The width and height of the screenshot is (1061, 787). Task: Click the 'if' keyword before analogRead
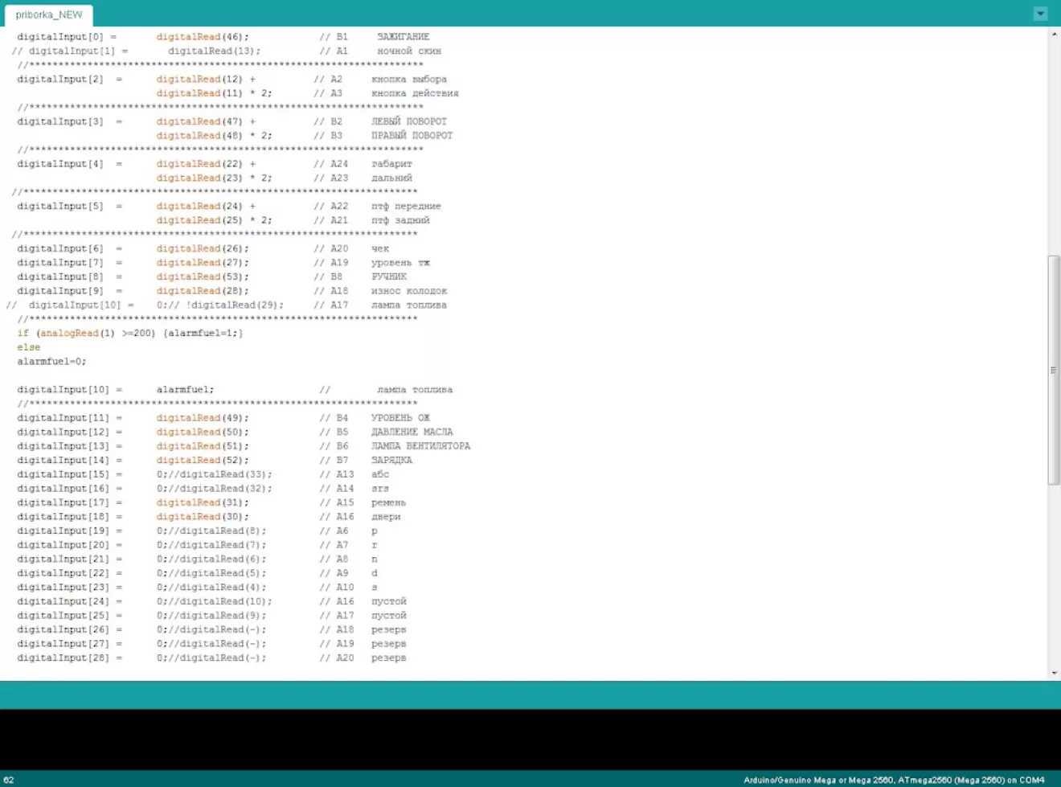click(x=23, y=334)
